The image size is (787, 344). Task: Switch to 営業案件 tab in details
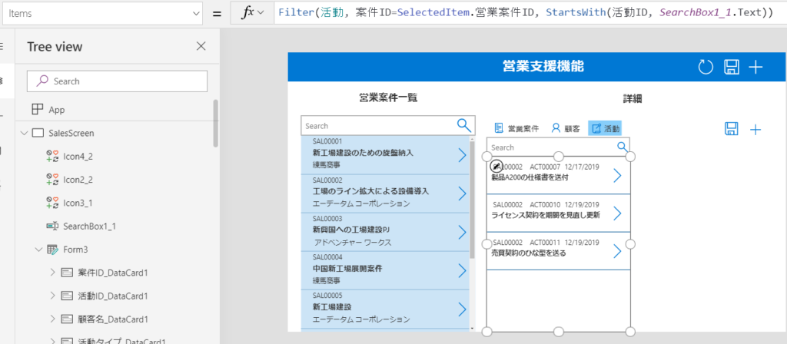point(516,128)
